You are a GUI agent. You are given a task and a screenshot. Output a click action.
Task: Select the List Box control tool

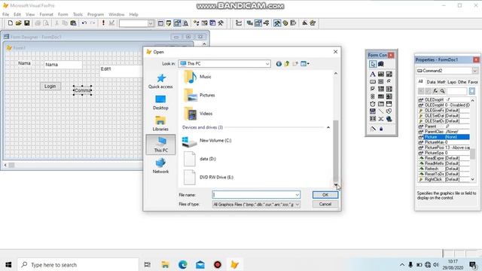point(389,89)
